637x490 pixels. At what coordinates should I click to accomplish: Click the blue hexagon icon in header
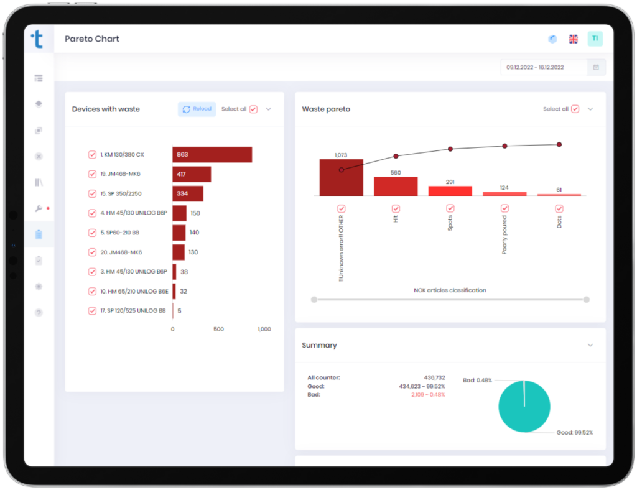click(x=552, y=39)
